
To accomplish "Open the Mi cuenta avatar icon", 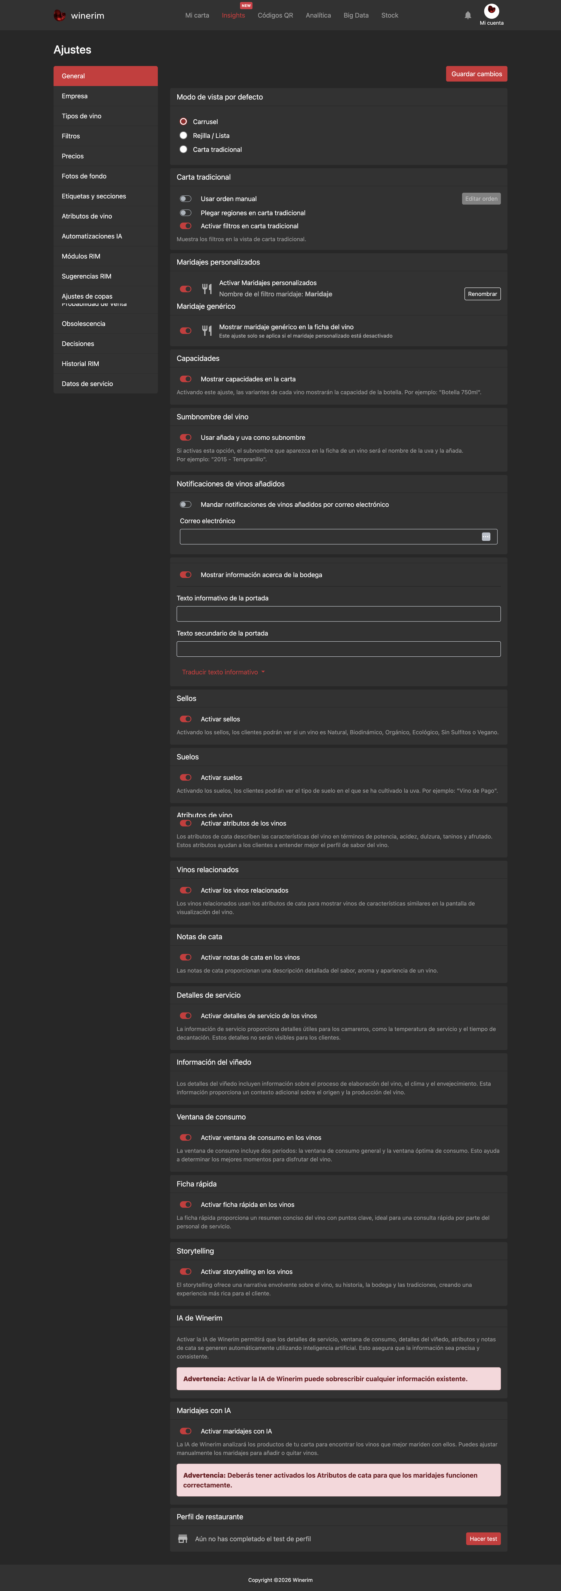I will pyautogui.click(x=491, y=10).
